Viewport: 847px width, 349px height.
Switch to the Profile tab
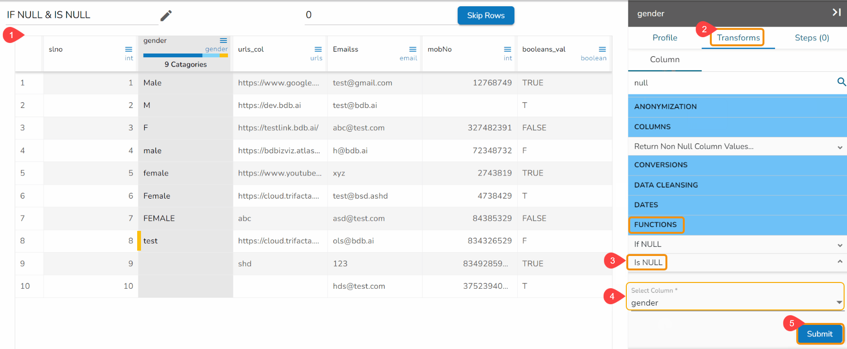664,38
